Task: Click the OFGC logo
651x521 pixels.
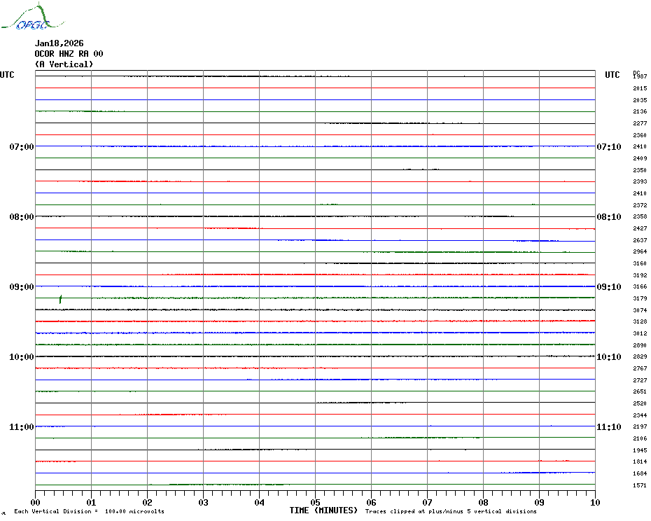Action: (x=33, y=18)
